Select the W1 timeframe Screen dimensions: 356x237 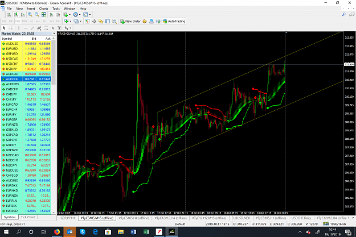point(52,21)
